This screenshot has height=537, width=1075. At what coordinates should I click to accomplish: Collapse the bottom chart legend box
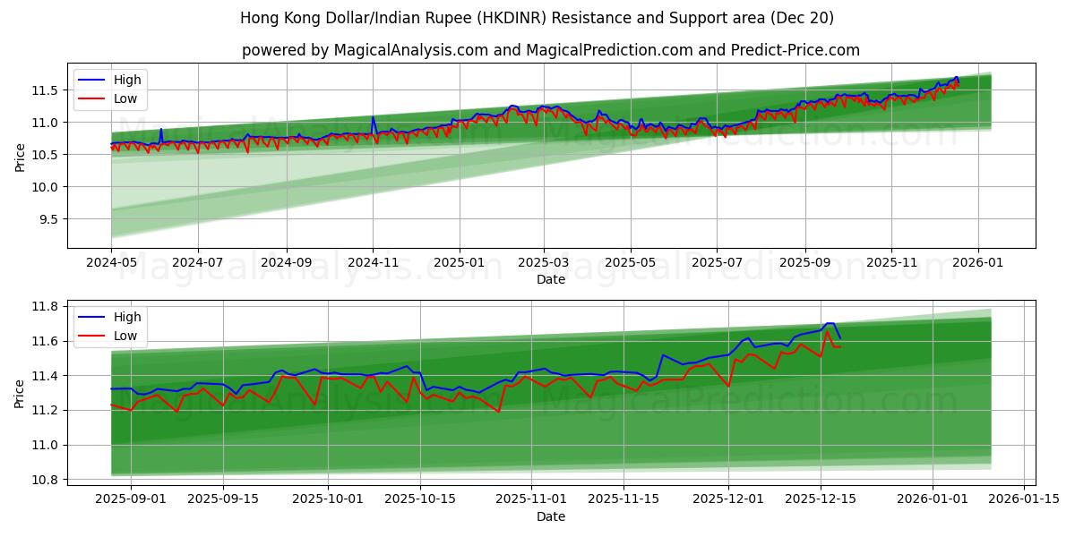tap(112, 326)
